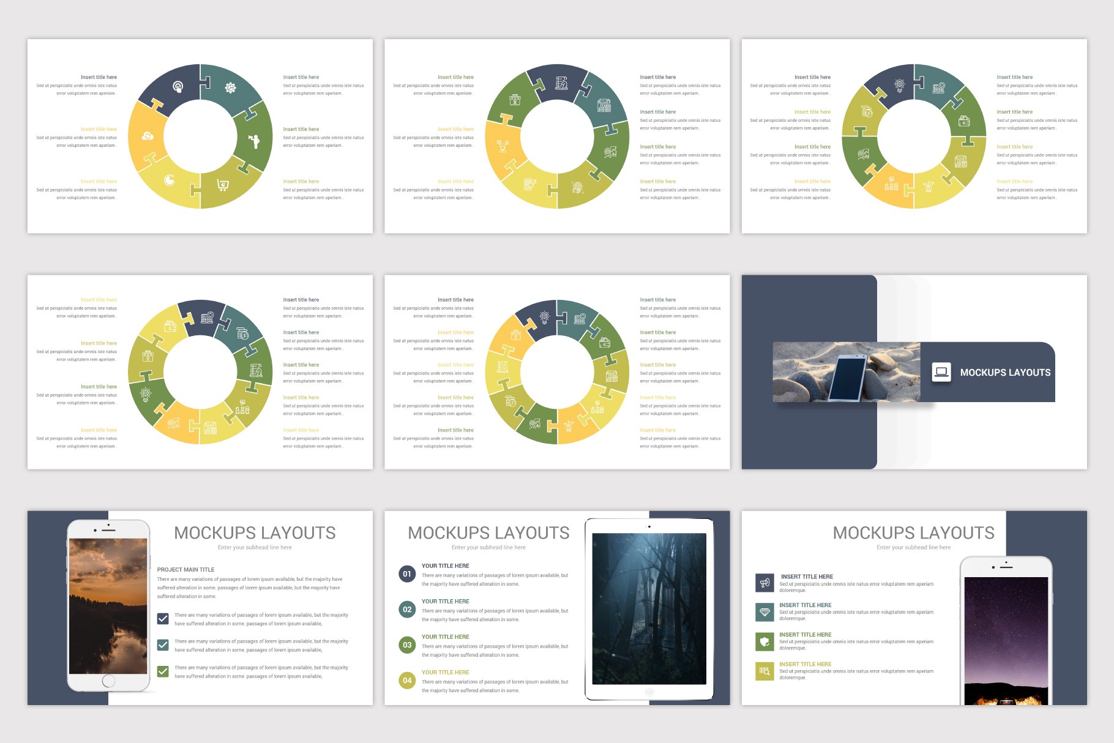Viewport: 1114px width, 743px height.
Task: Uncheck the green third checkbox on the bottom-left slide
Action: (163, 670)
